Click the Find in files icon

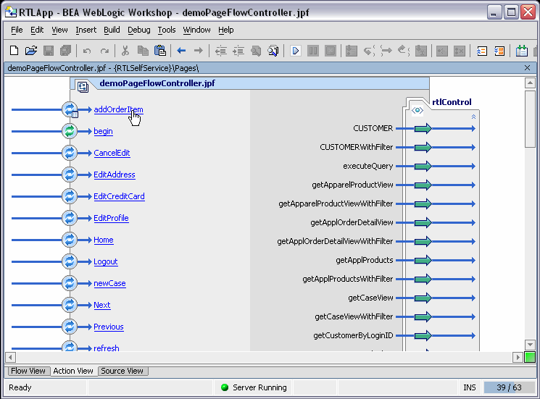click(273, 51)
